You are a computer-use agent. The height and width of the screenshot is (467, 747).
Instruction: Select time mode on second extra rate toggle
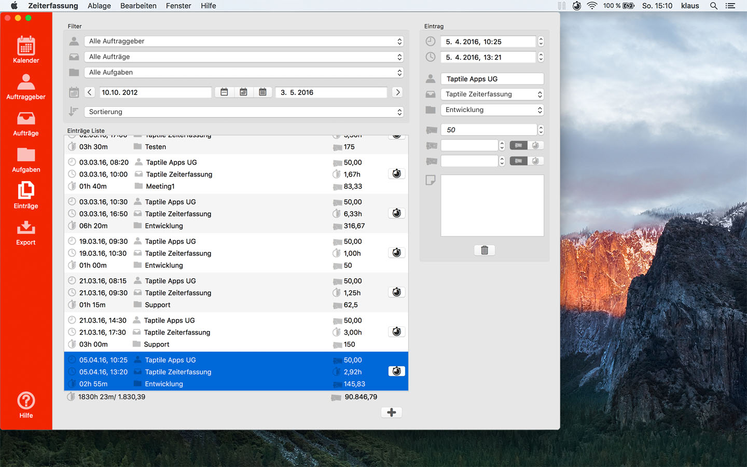pos(535,161)
